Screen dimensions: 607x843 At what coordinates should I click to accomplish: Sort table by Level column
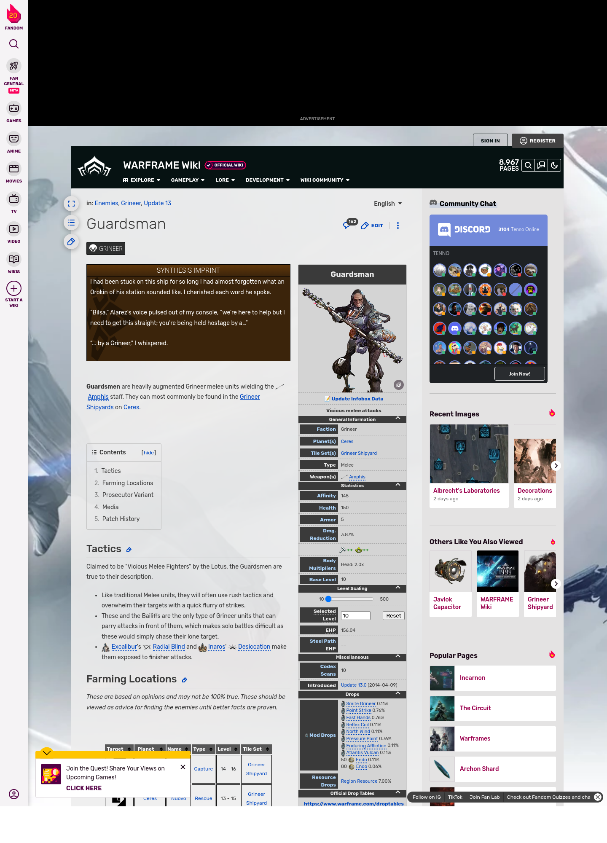(228, 749)
